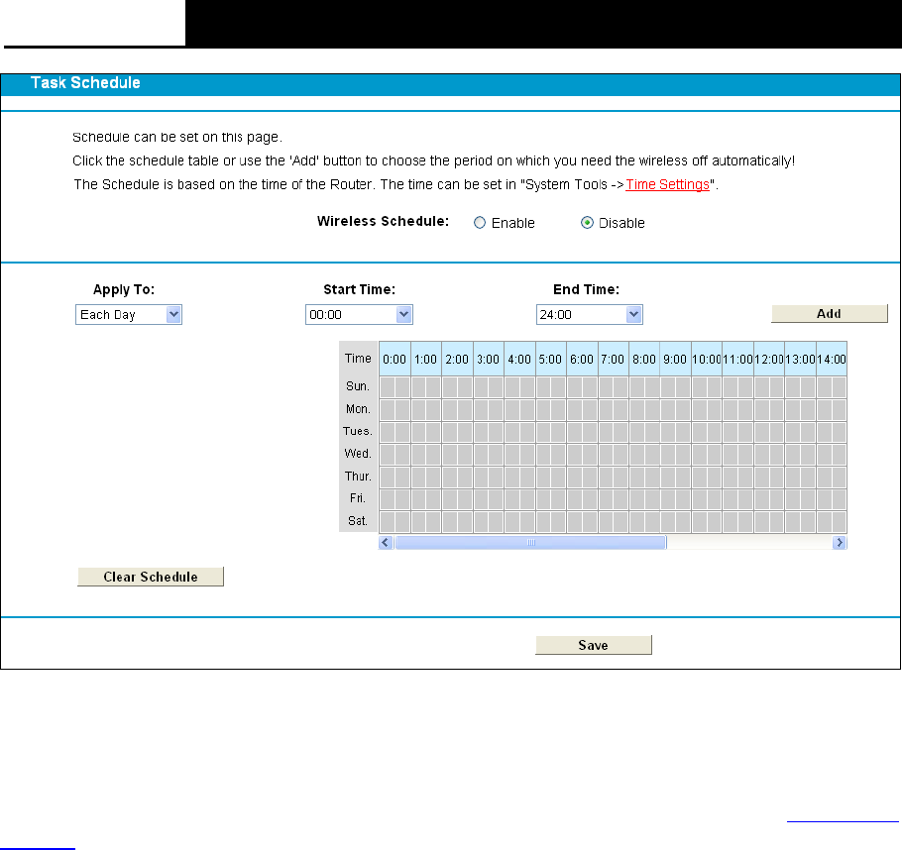The image size is (902, 850).
Task: Click the Wed. row label
Action: [x=358, y=454]
